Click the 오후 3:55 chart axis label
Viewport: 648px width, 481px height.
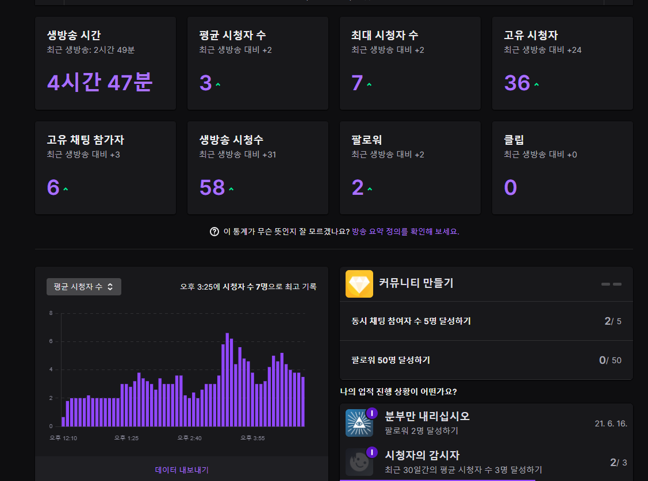252,438
